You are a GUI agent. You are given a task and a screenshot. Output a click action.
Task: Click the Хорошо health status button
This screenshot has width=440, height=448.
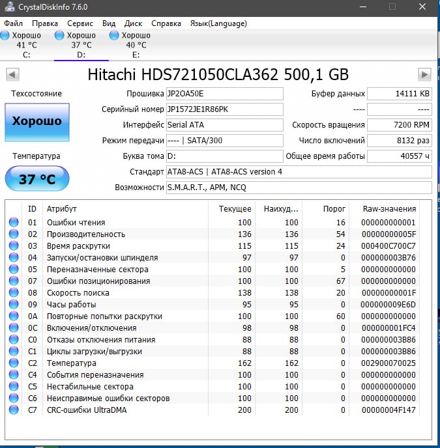point(37,122)
